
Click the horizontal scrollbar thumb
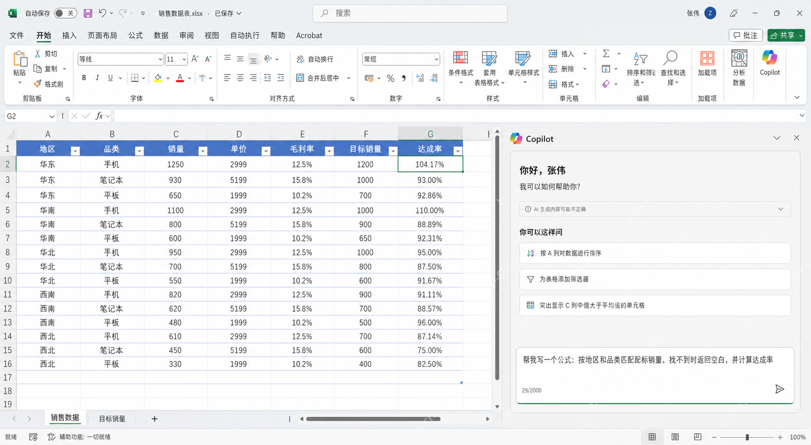click(x=373, y=419)
